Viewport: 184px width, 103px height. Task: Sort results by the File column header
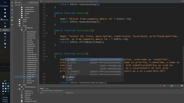click(x=41, y=93)
